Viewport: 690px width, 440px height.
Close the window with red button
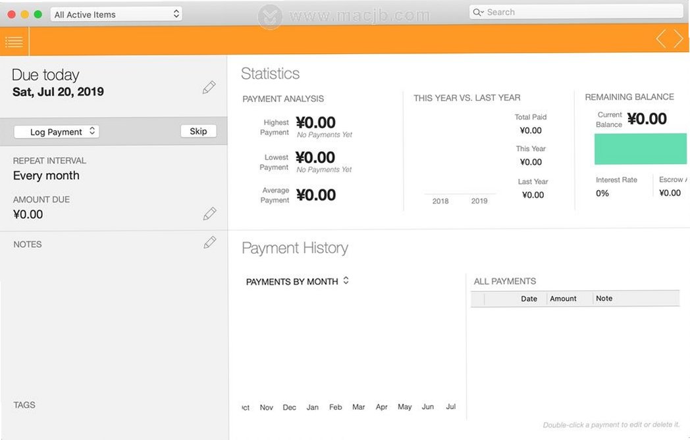tap(12, 14)
